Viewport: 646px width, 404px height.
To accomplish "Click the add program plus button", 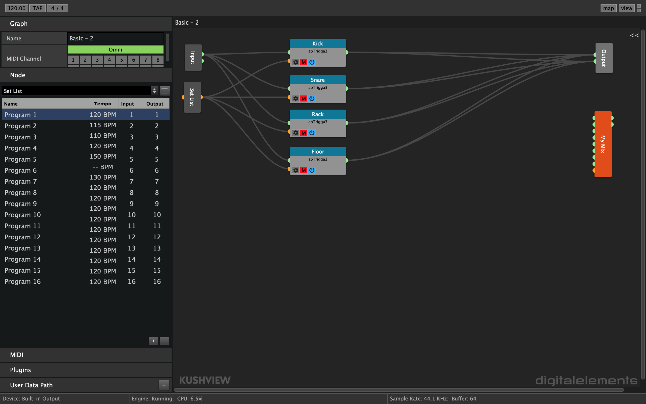I will tap(153, 341).
